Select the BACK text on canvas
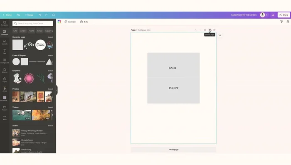 [x=173, y=68]
